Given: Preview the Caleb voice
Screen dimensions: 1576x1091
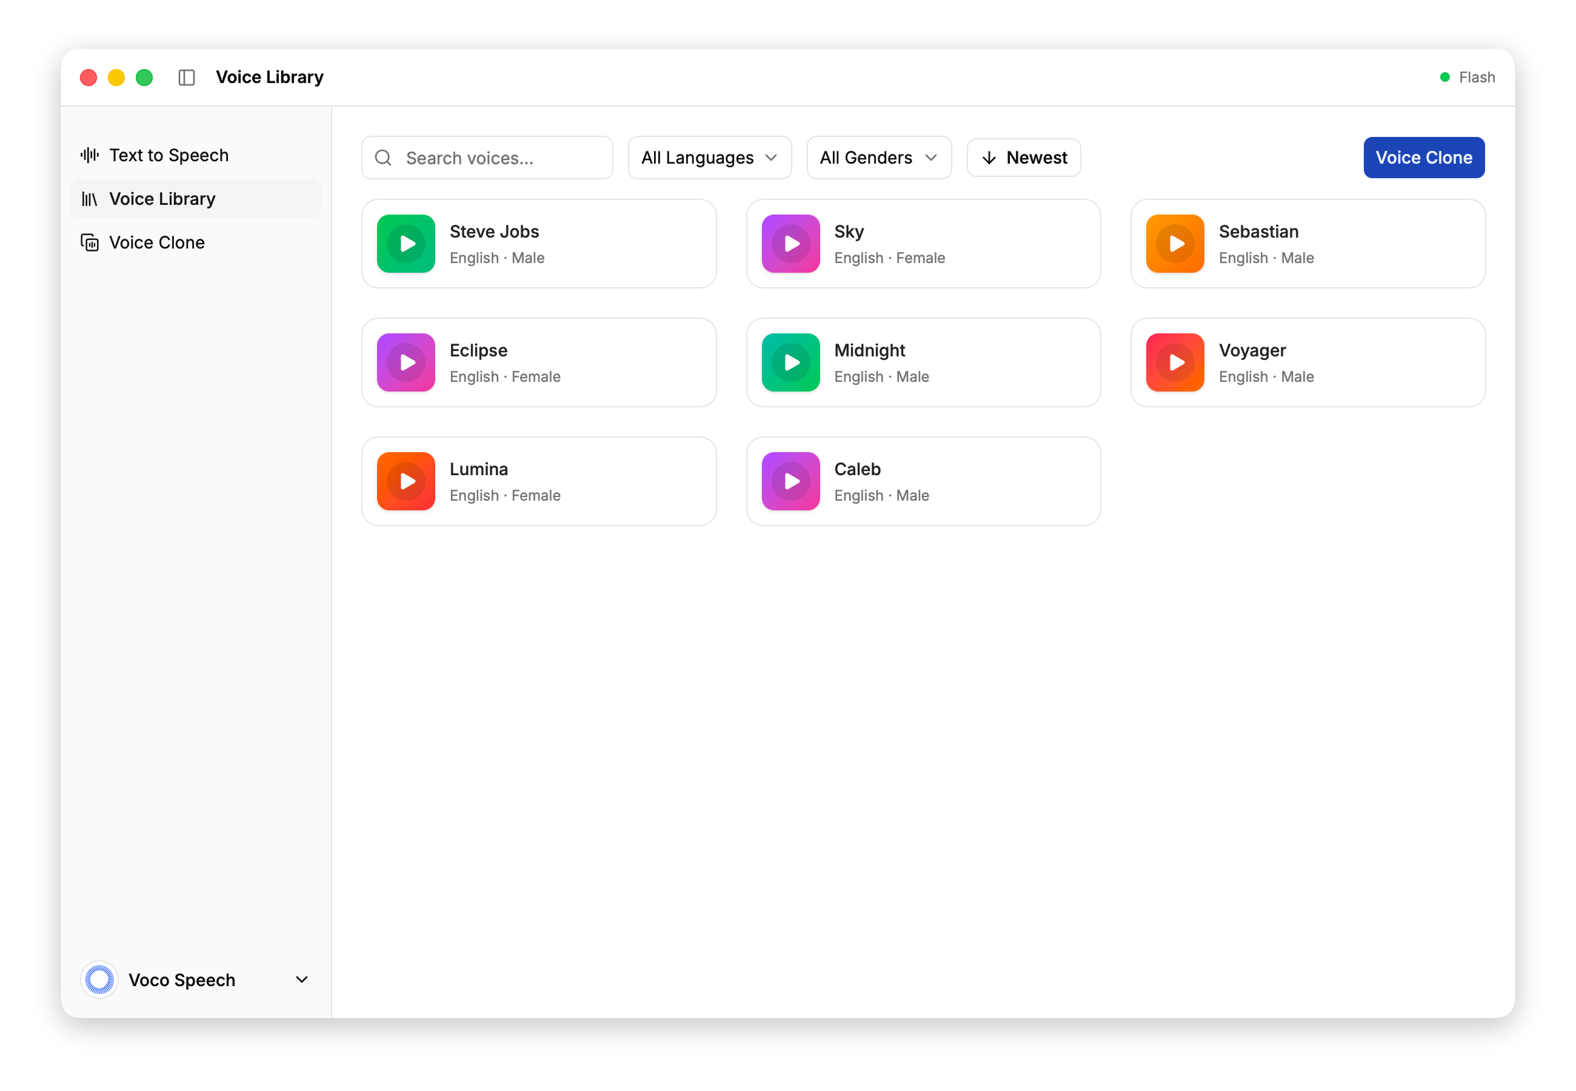Looking at the screenshot, I should [x=791, y=481].
